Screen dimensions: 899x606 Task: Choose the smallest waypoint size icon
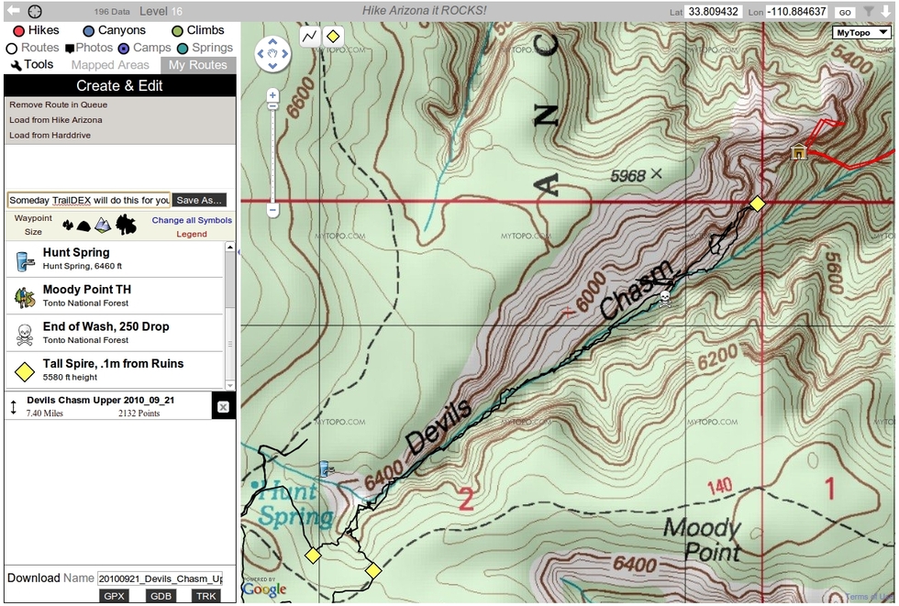(68, 226)
